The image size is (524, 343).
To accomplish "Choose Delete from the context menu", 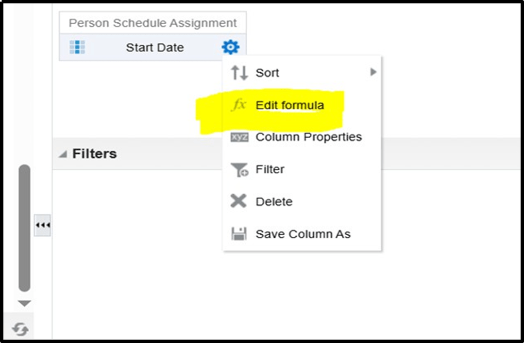I will pyautogui.click(x=274, y=202).
